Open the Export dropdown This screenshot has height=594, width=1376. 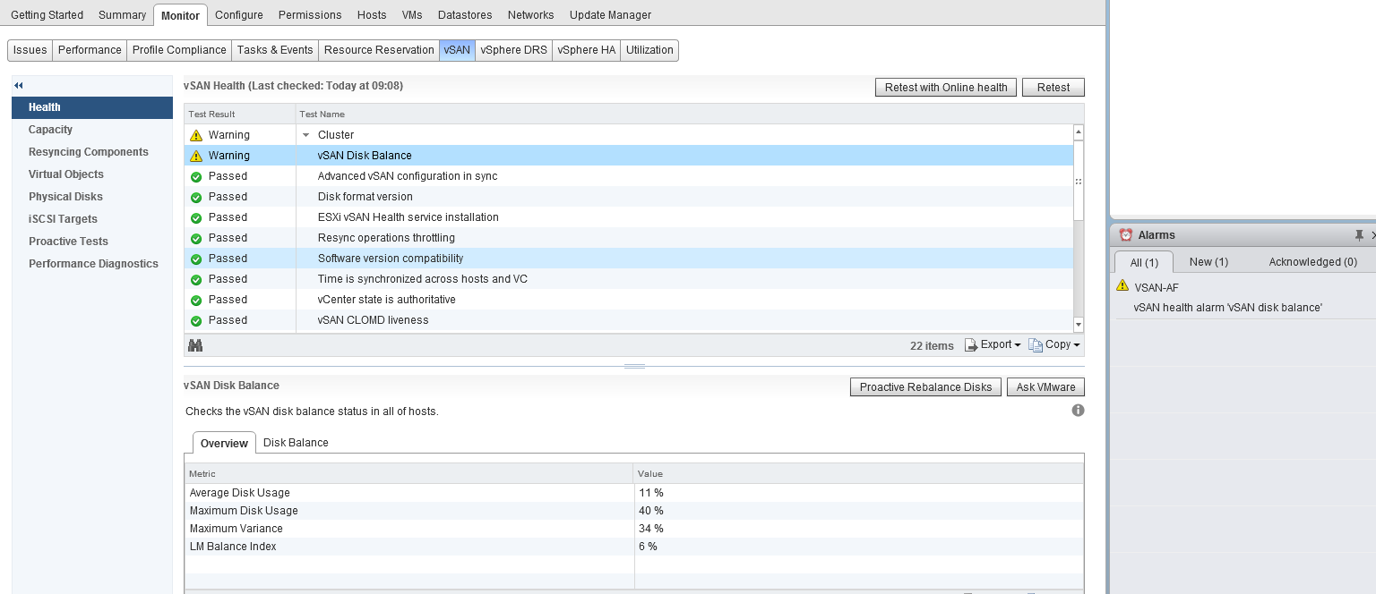click(x=993, y=344)
